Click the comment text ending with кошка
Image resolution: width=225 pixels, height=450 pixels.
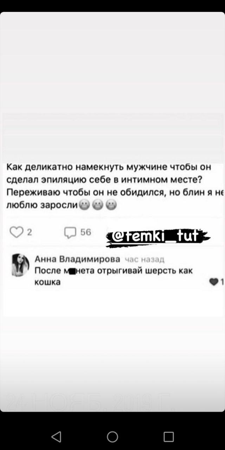pos(114,276)
